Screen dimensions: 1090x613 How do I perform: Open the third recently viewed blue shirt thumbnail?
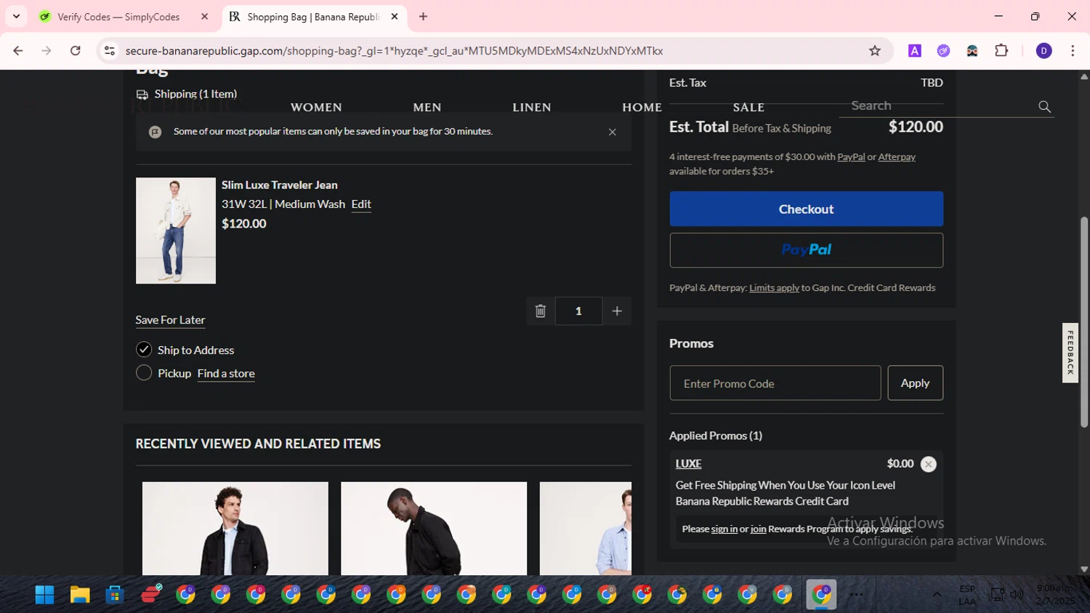586,529
